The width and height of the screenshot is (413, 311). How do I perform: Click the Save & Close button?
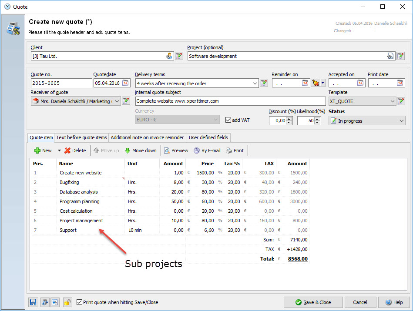pyautogui.click(x=312, y=302)
